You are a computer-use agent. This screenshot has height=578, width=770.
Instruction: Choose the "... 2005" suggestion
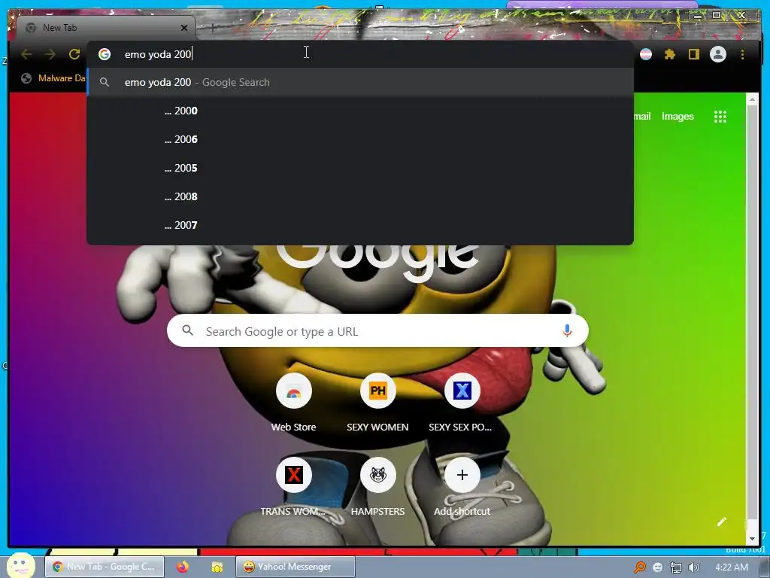coord(360,168)
